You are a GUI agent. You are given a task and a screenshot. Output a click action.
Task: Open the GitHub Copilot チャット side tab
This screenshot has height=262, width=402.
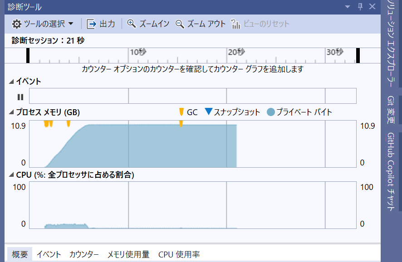pos(390,171)
